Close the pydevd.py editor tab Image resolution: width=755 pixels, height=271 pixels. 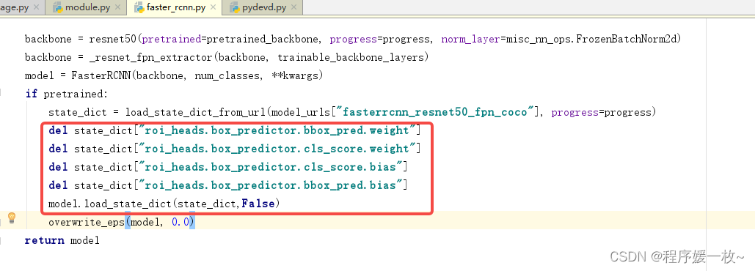(293, 7)
